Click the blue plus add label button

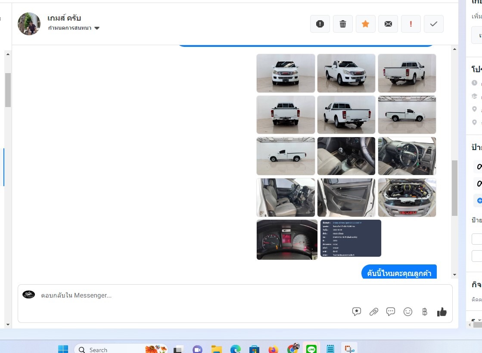479,200
